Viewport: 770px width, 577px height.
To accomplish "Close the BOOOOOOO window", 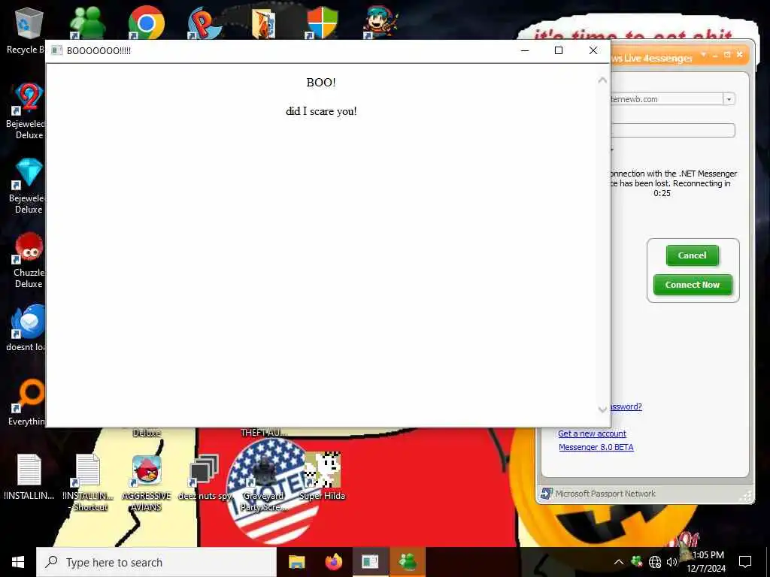I will pos(593,50).
